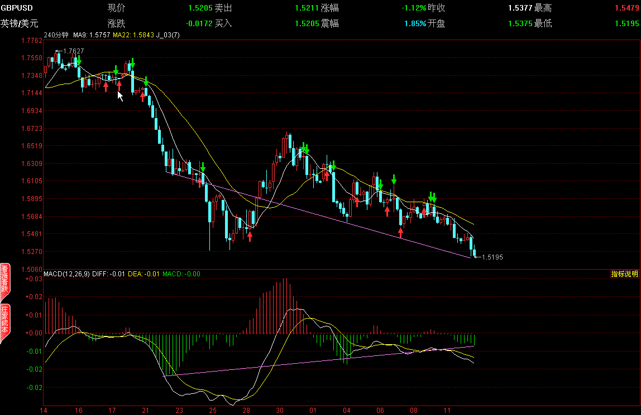641x415 pixels.
Task: Click the 1.5195 current price tag
Action: pyautogui.click(x=491, y=257)
